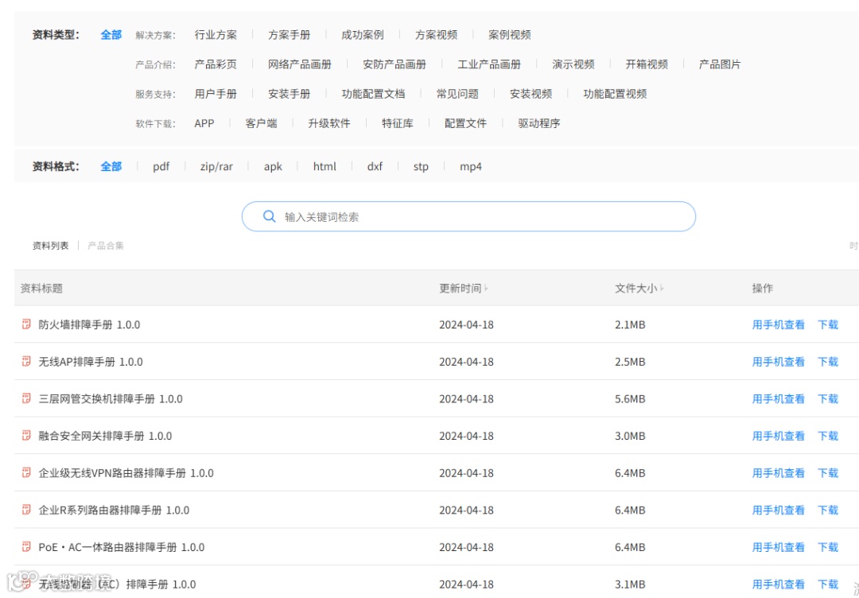Viewport: 859px width, 598px height.
Task: Filter by 功能配置文档
Action: coord(373,94)
